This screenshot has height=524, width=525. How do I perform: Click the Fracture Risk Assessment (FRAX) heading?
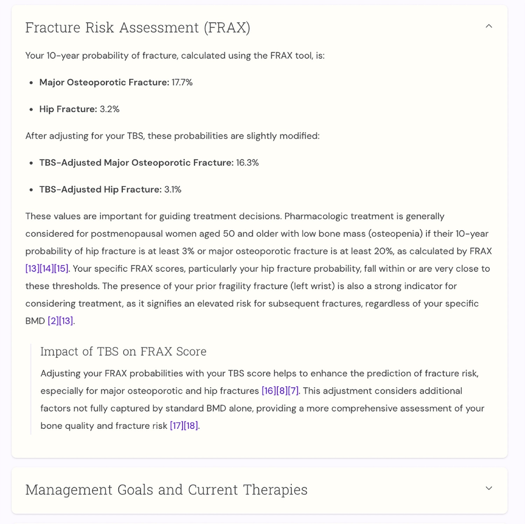138,28
